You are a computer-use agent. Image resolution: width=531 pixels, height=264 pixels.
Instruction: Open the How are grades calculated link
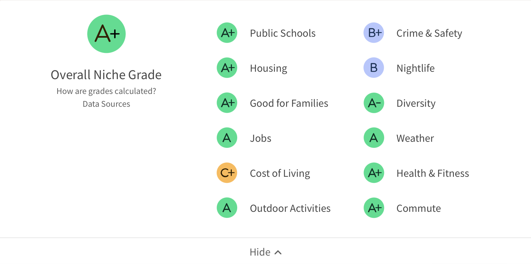tap(106, 91)
